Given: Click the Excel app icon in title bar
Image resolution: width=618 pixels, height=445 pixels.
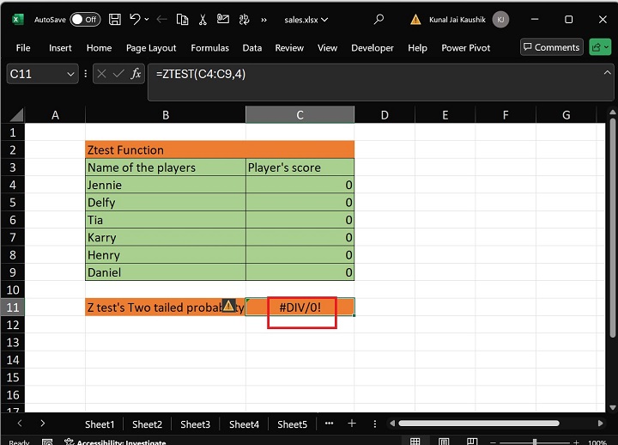Looking at the screenshot, I should [18, 20].
